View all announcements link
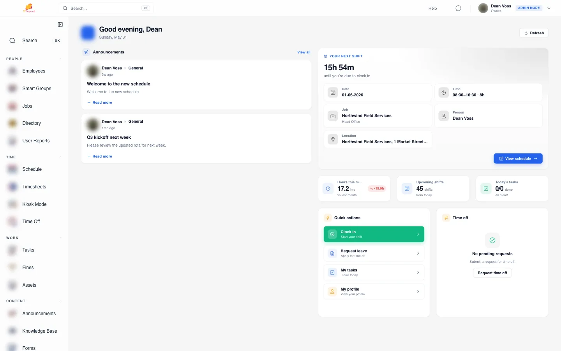Image resolution: width=561 pixels, height=351 pixels. 304,52
